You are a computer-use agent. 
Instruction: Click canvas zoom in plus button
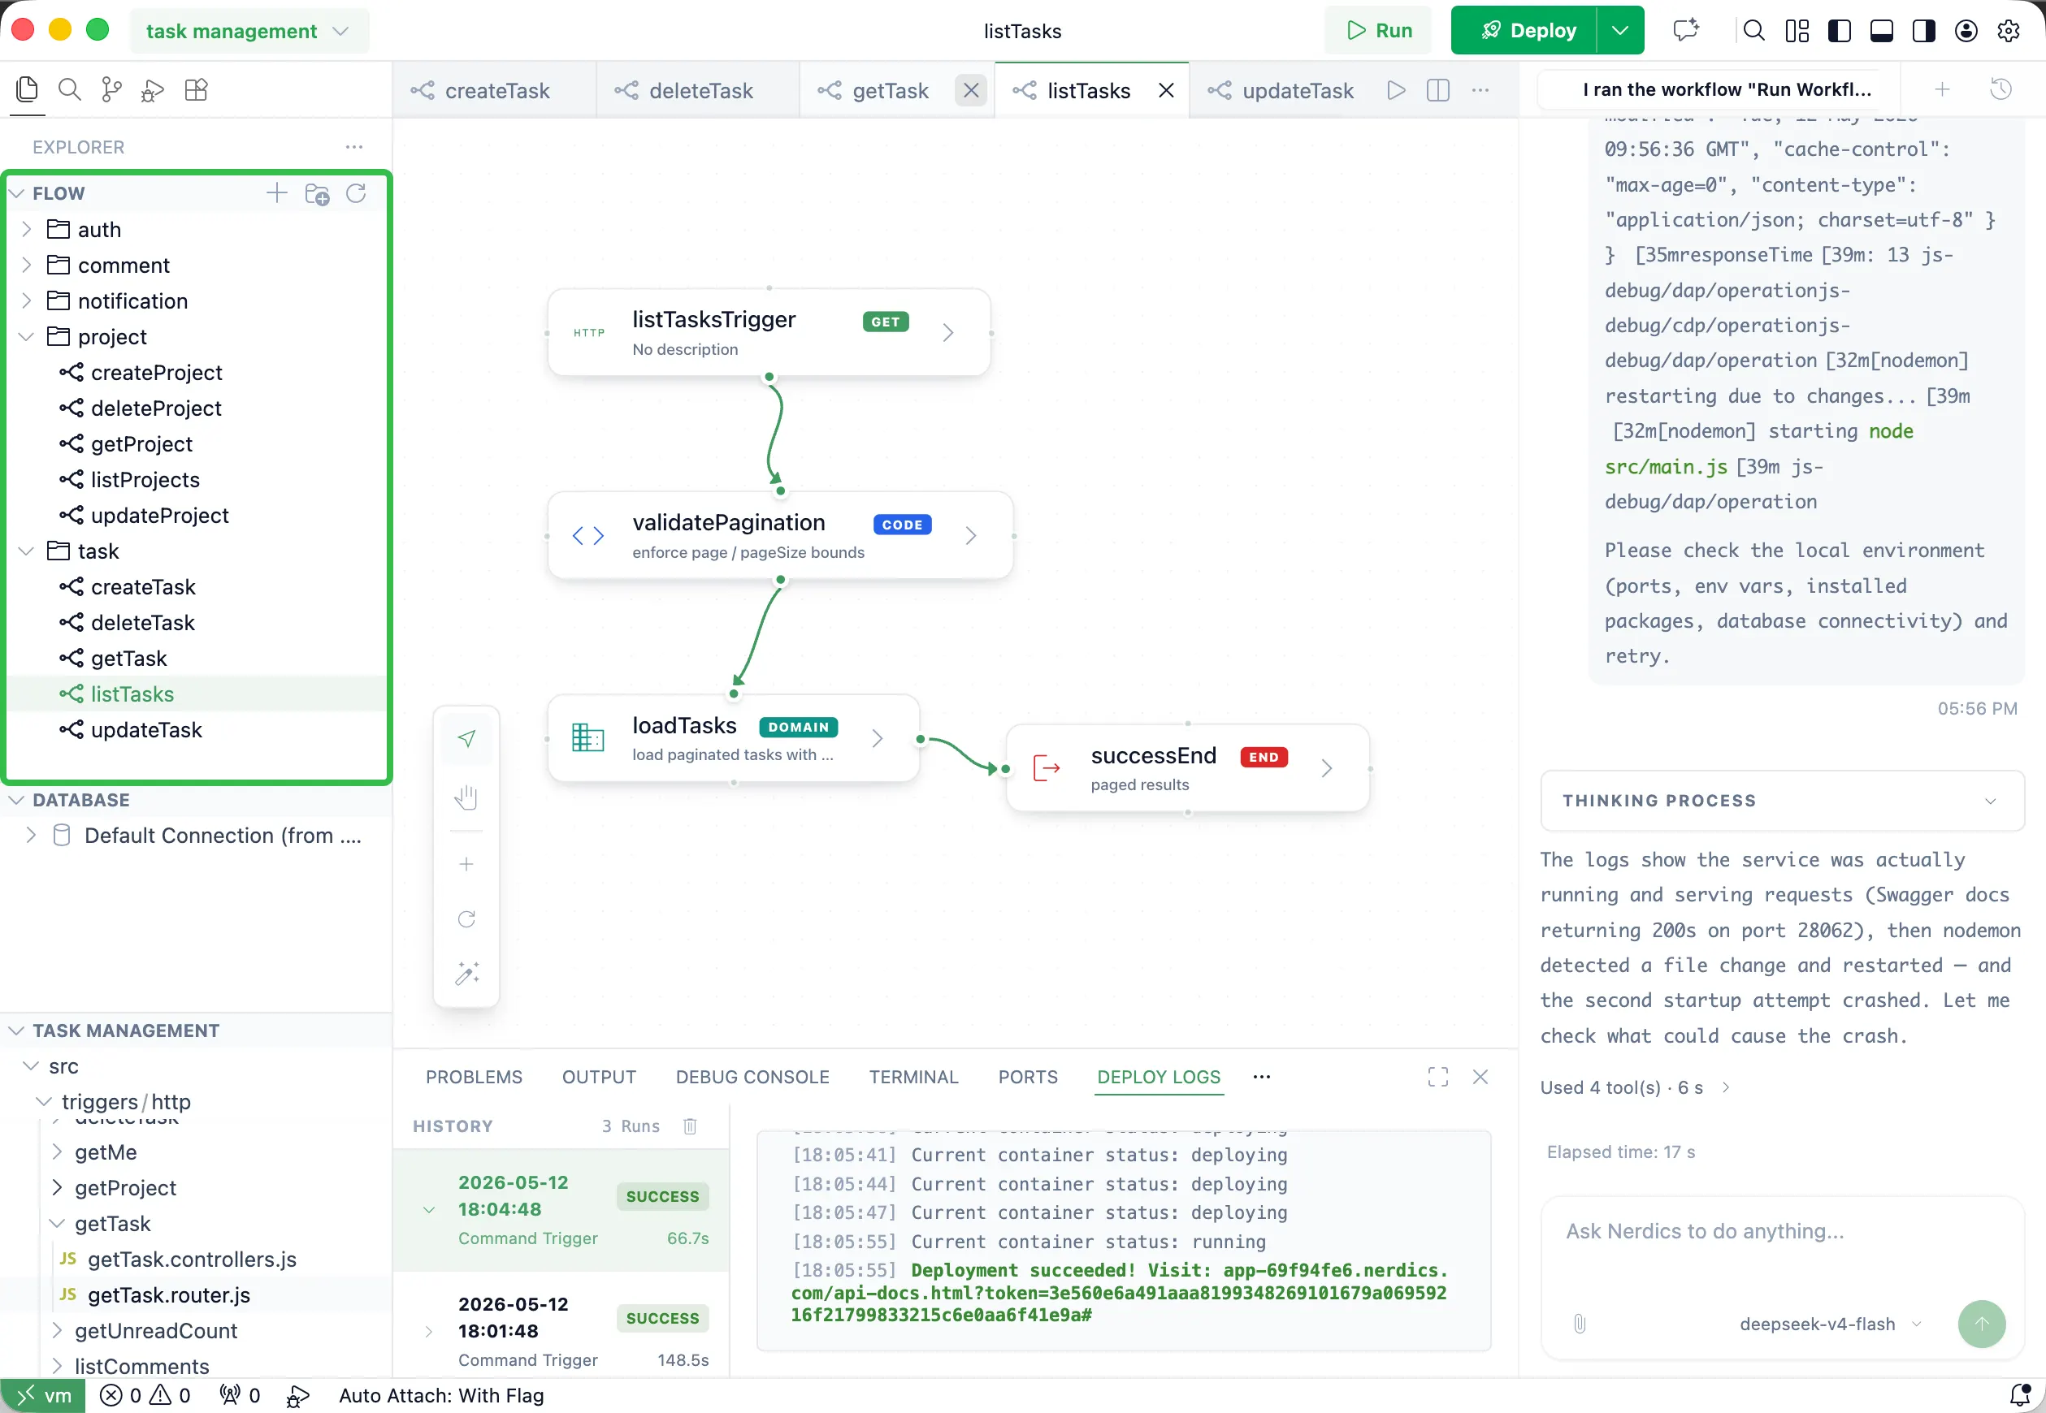point(466,863)
